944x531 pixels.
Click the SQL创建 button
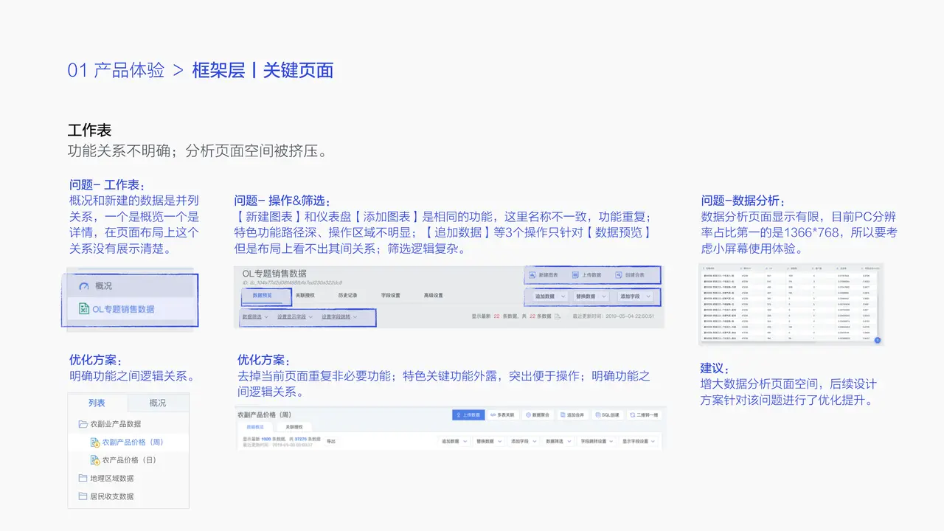point(608,415)
